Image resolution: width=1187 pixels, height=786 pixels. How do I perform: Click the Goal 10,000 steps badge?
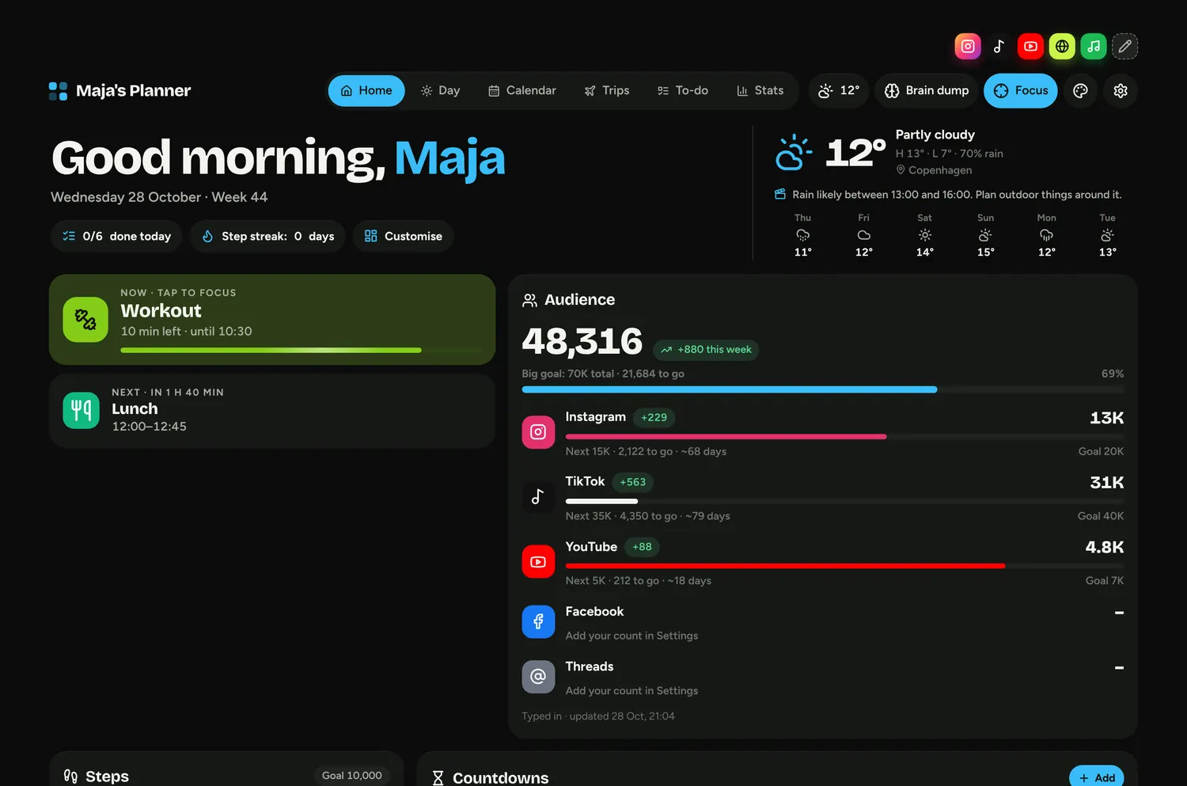coord(352,776)
